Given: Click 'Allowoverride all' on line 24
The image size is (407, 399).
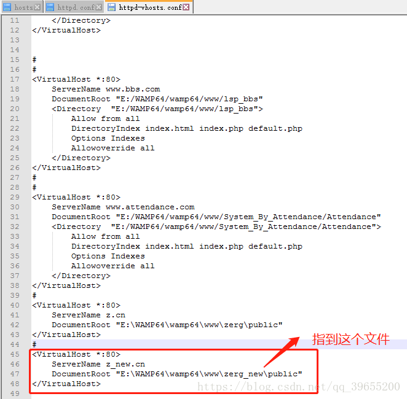Looking at the screenshot, I should 113,148.
